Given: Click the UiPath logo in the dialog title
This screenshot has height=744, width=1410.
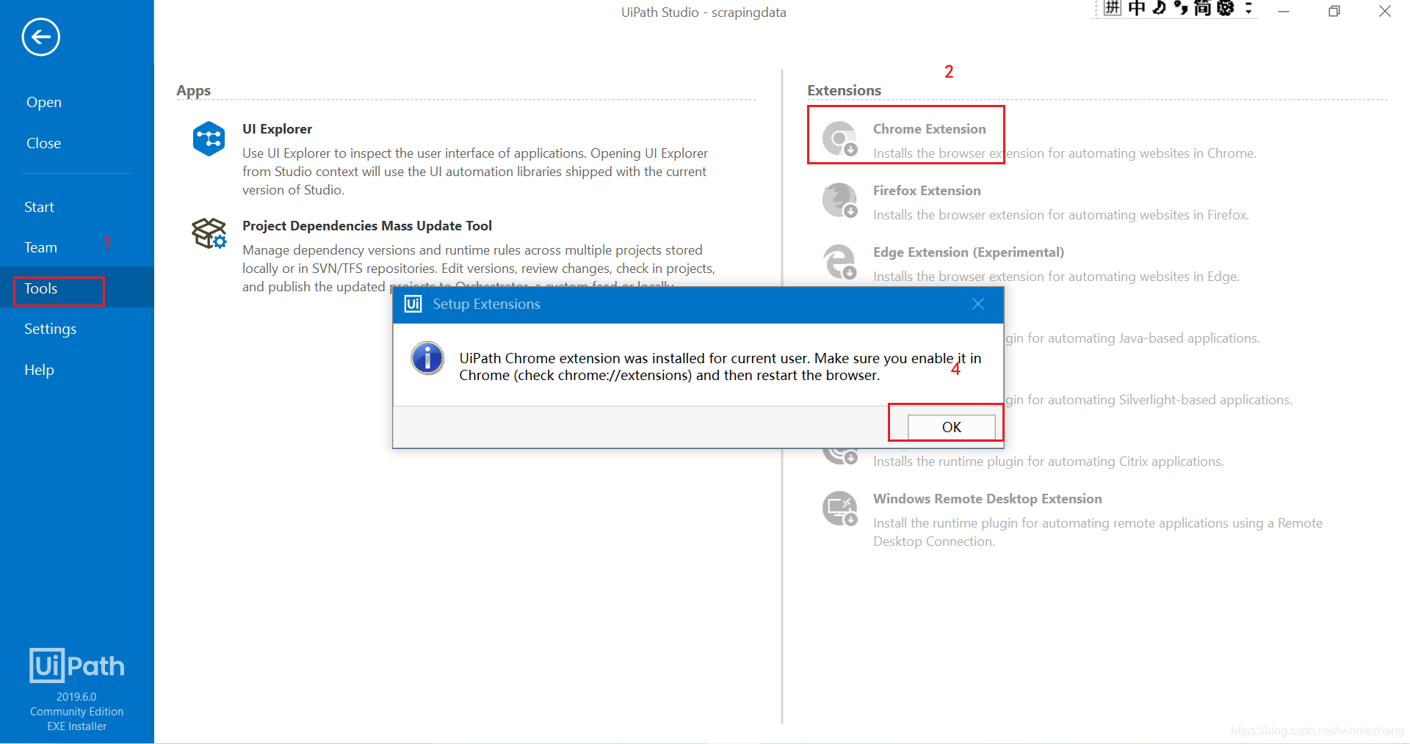Looking at the screenshot, I should tap(413, 304).
